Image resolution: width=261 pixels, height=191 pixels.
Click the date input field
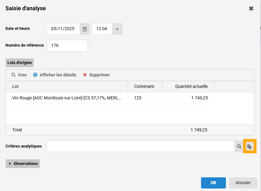63,29
